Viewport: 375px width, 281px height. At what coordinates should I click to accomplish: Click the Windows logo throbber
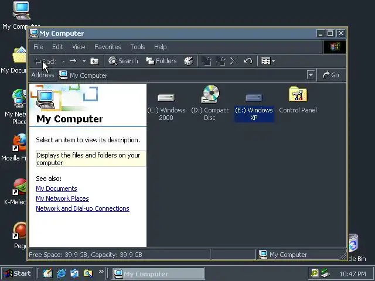(x=335, y=47)
